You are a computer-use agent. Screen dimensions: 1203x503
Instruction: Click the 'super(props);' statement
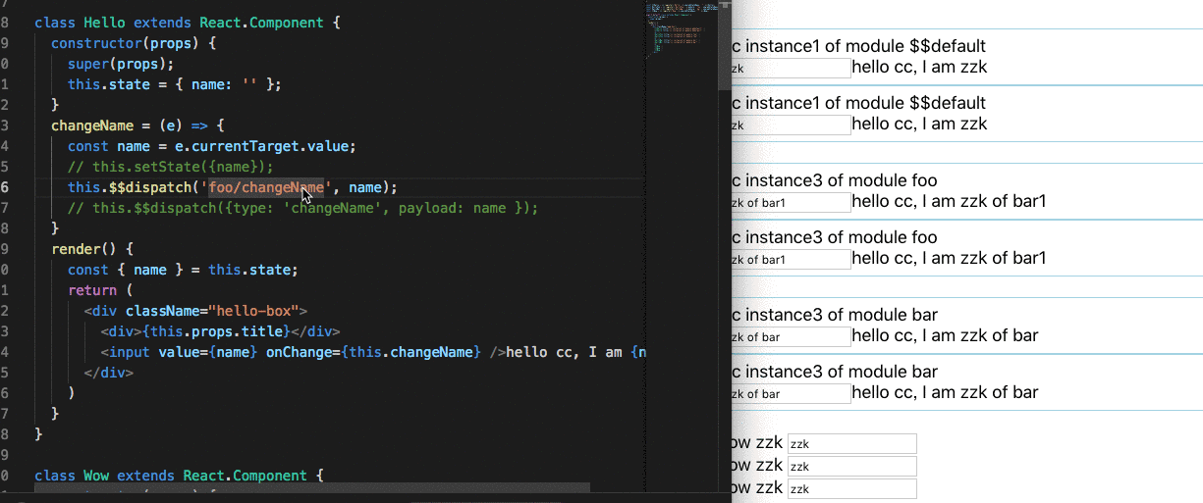[121, 64]
